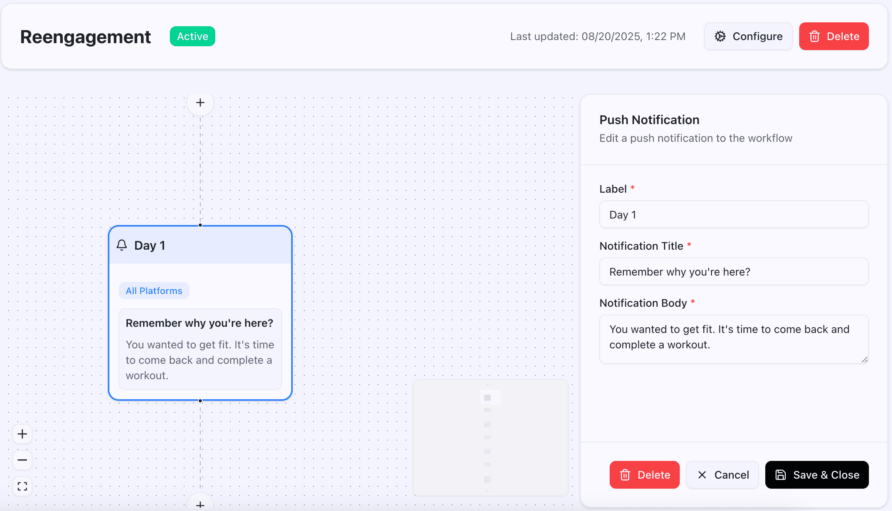Click the notification preview card in the node
Image resolution: width=892 pixels, height=511 pixels.
(x=200, y=349)
